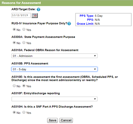Screen dimensions: 133x124
Task: Click the Grace Limit label in info box
Action: [x=85, y=24]
